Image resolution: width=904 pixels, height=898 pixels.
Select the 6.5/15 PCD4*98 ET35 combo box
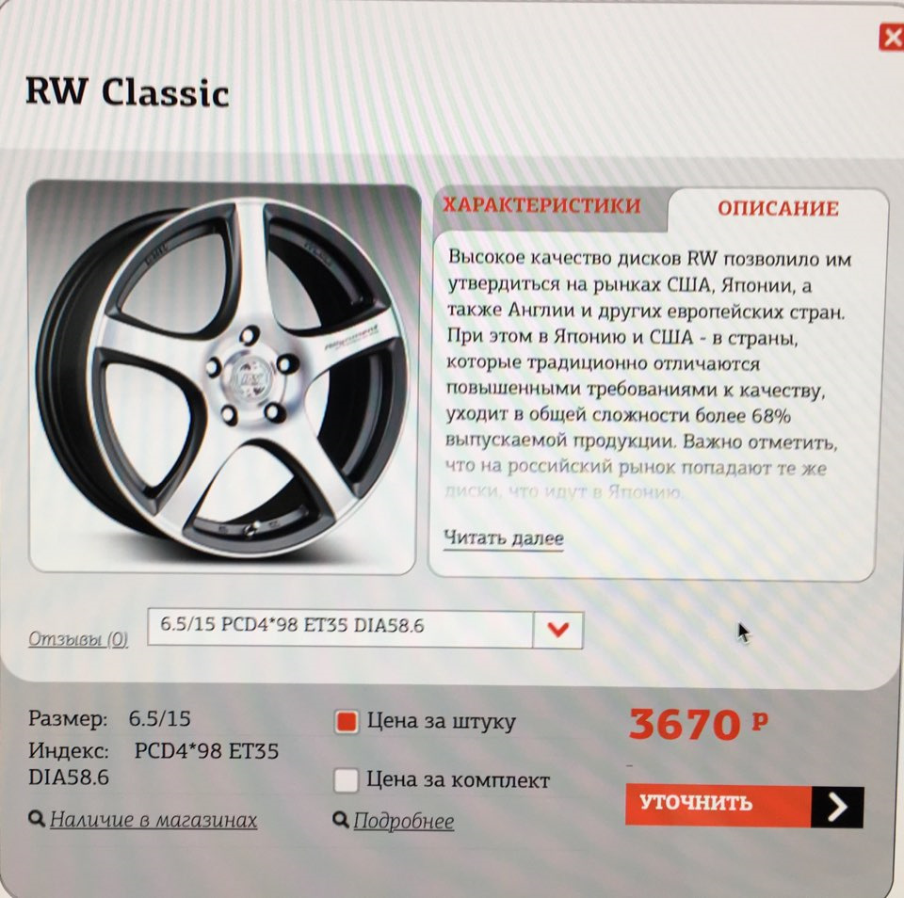pyautogui.click(x=365, y=627)
